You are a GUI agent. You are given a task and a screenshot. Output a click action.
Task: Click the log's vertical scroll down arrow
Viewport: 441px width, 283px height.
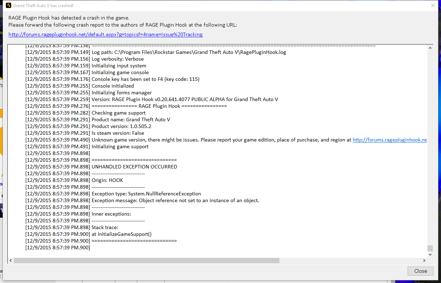coord(430,254)
